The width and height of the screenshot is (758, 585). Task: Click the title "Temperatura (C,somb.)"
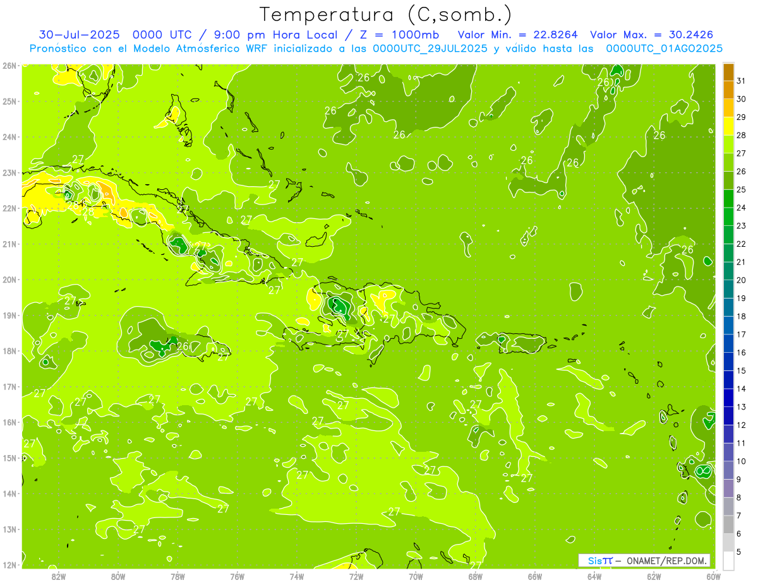(386, 15)
